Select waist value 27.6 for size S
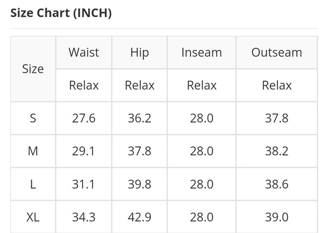Viewport: 329px width, 233px height. tap(84, 118)
